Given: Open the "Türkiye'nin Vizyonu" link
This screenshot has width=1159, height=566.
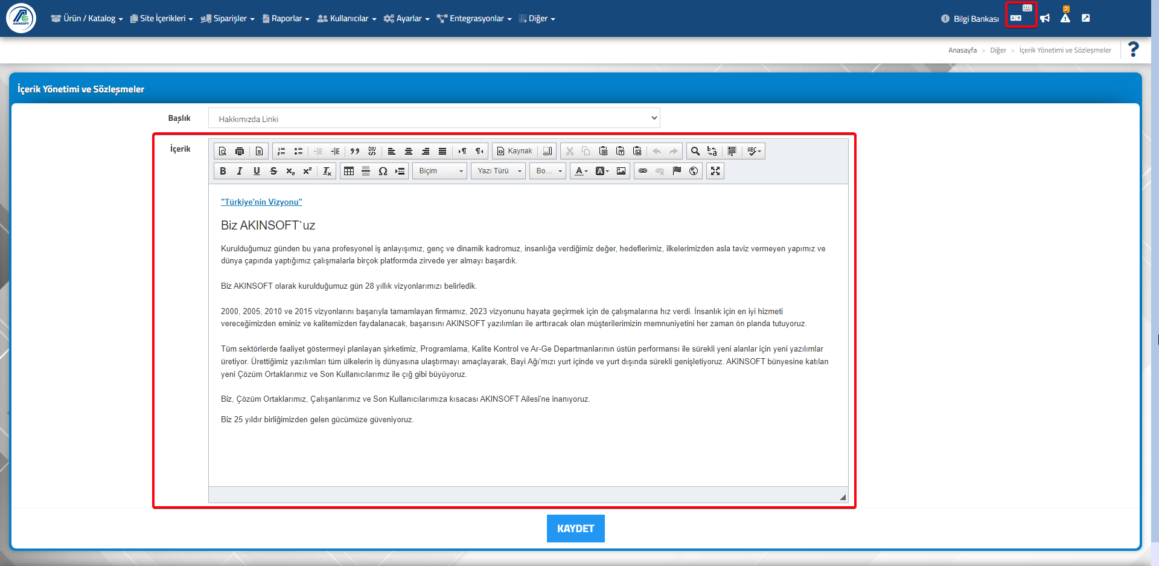Looking at the screenshot, I should coord(261,202).
